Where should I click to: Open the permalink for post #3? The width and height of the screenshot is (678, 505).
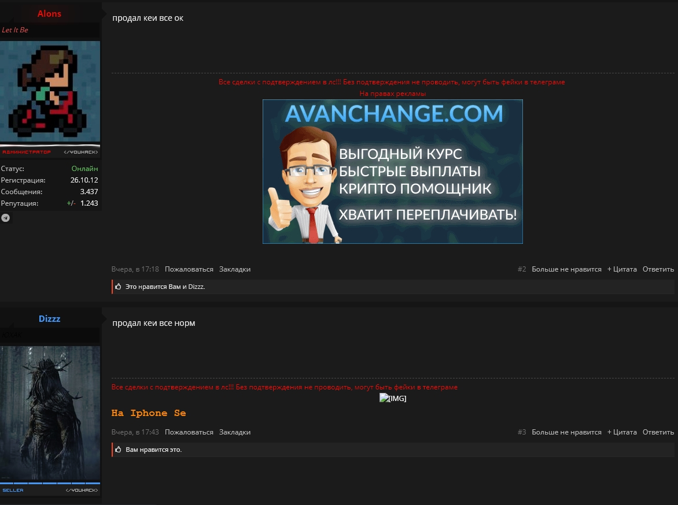[x=522, y=432]
